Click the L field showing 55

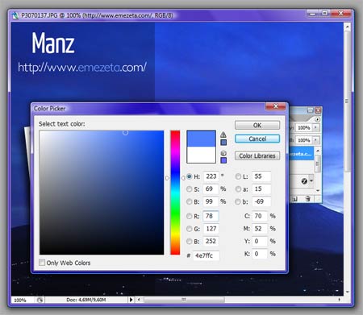(261, 176)
